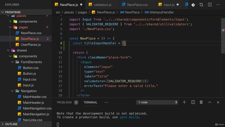Click the 'src' breadcrumb segment
Viewport: 225px width, 127px height.
click(x=58, y=12)
